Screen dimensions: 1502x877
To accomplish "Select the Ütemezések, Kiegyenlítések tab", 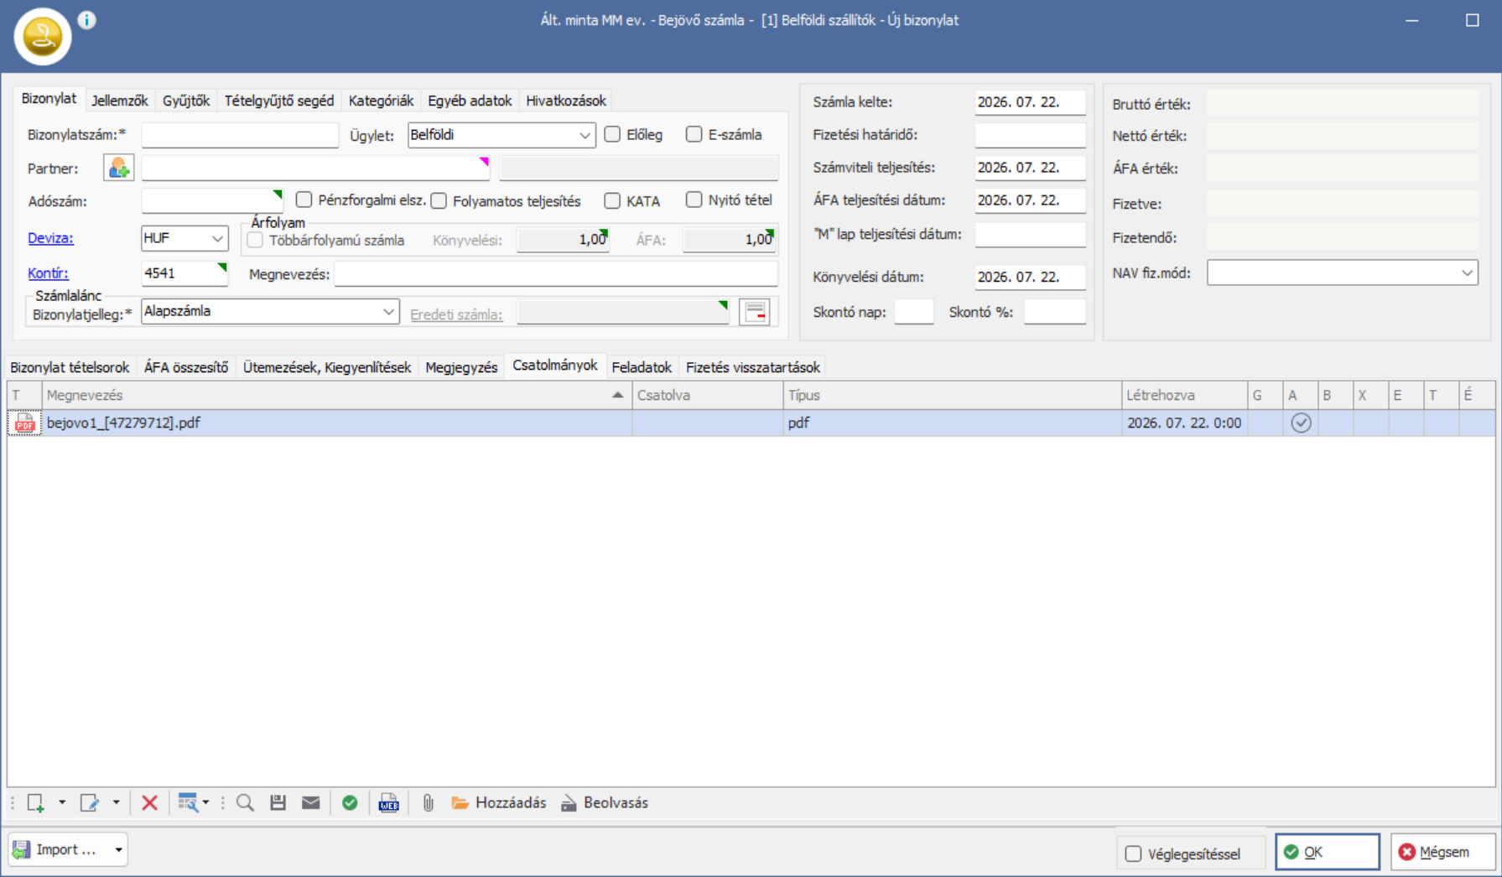I will (327, 367).
